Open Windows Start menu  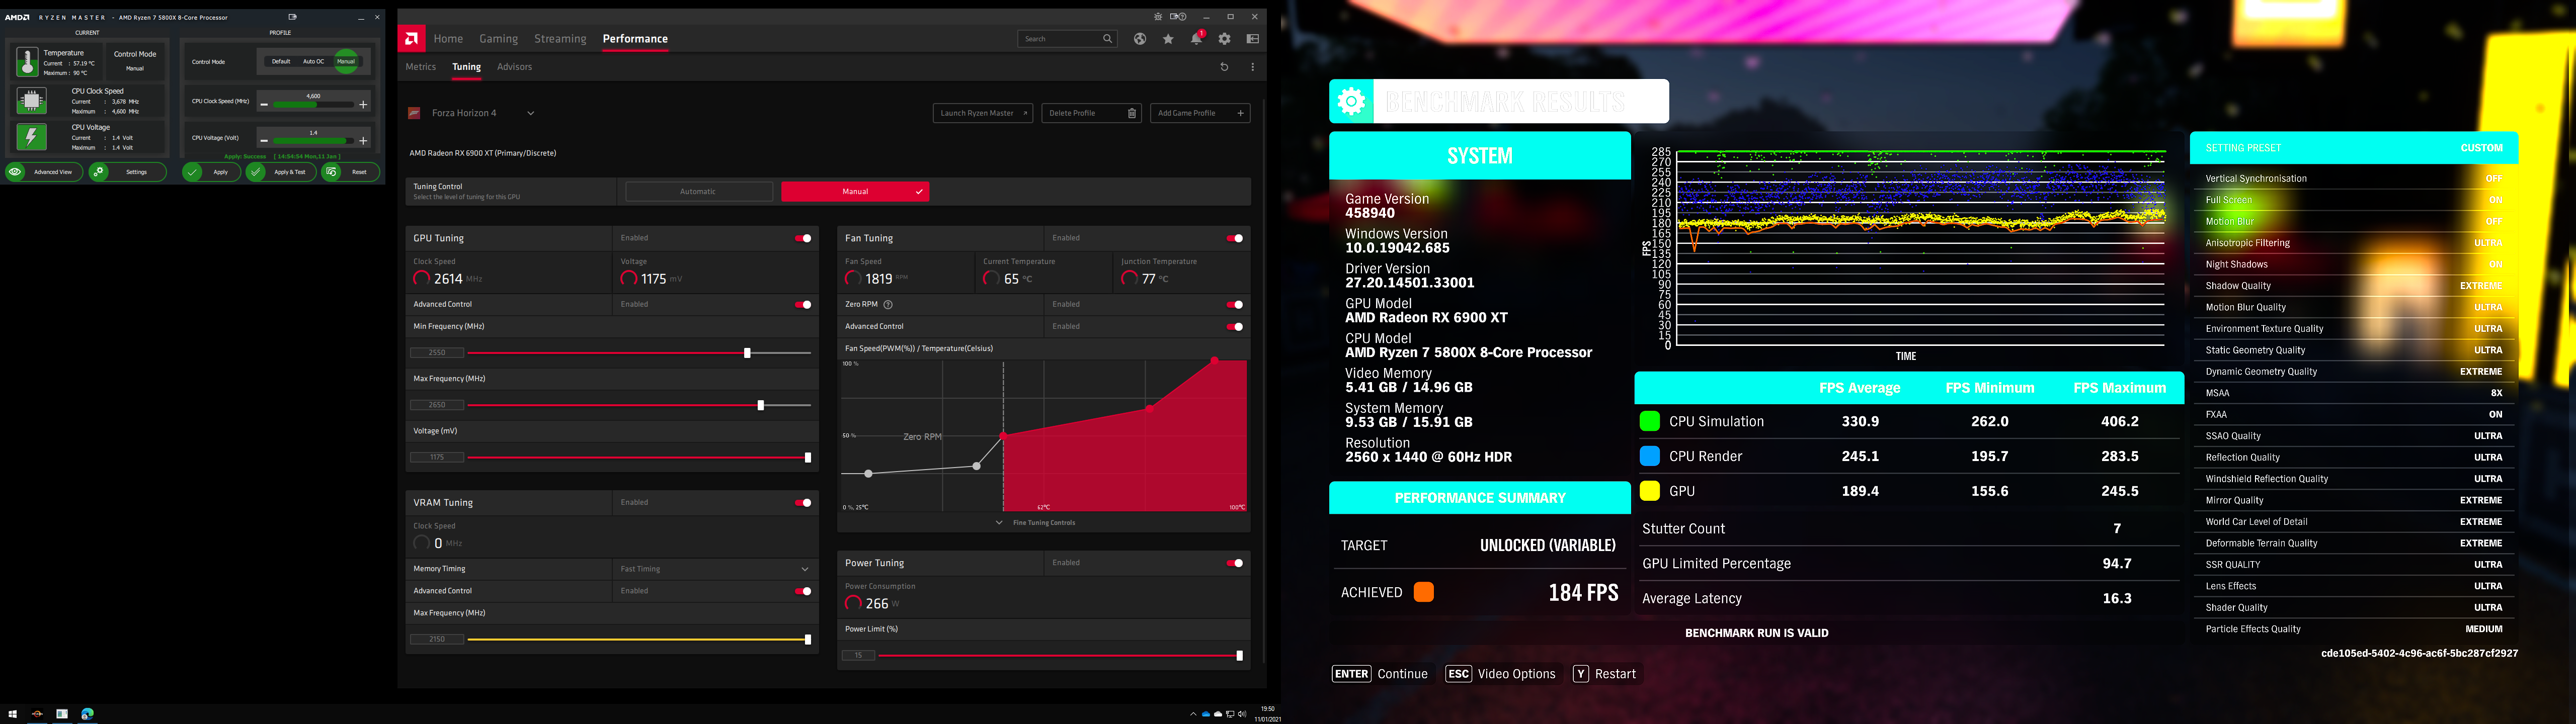click(x=12, y=714)
